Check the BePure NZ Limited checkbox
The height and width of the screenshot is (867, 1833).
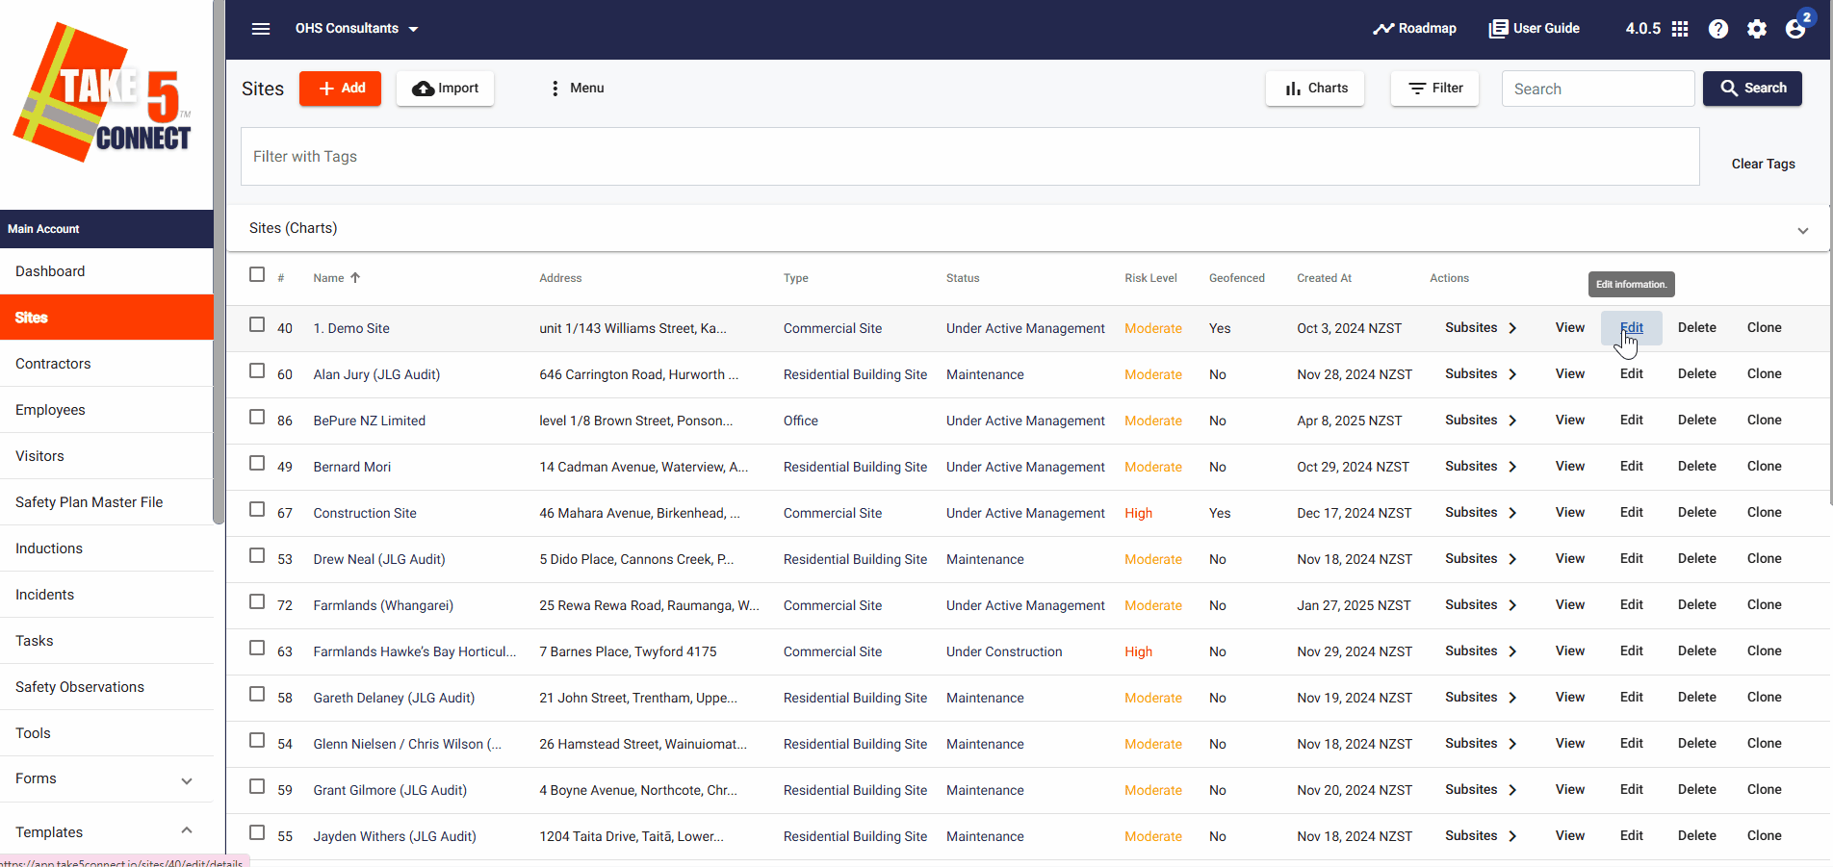click(x=257, y=417)
